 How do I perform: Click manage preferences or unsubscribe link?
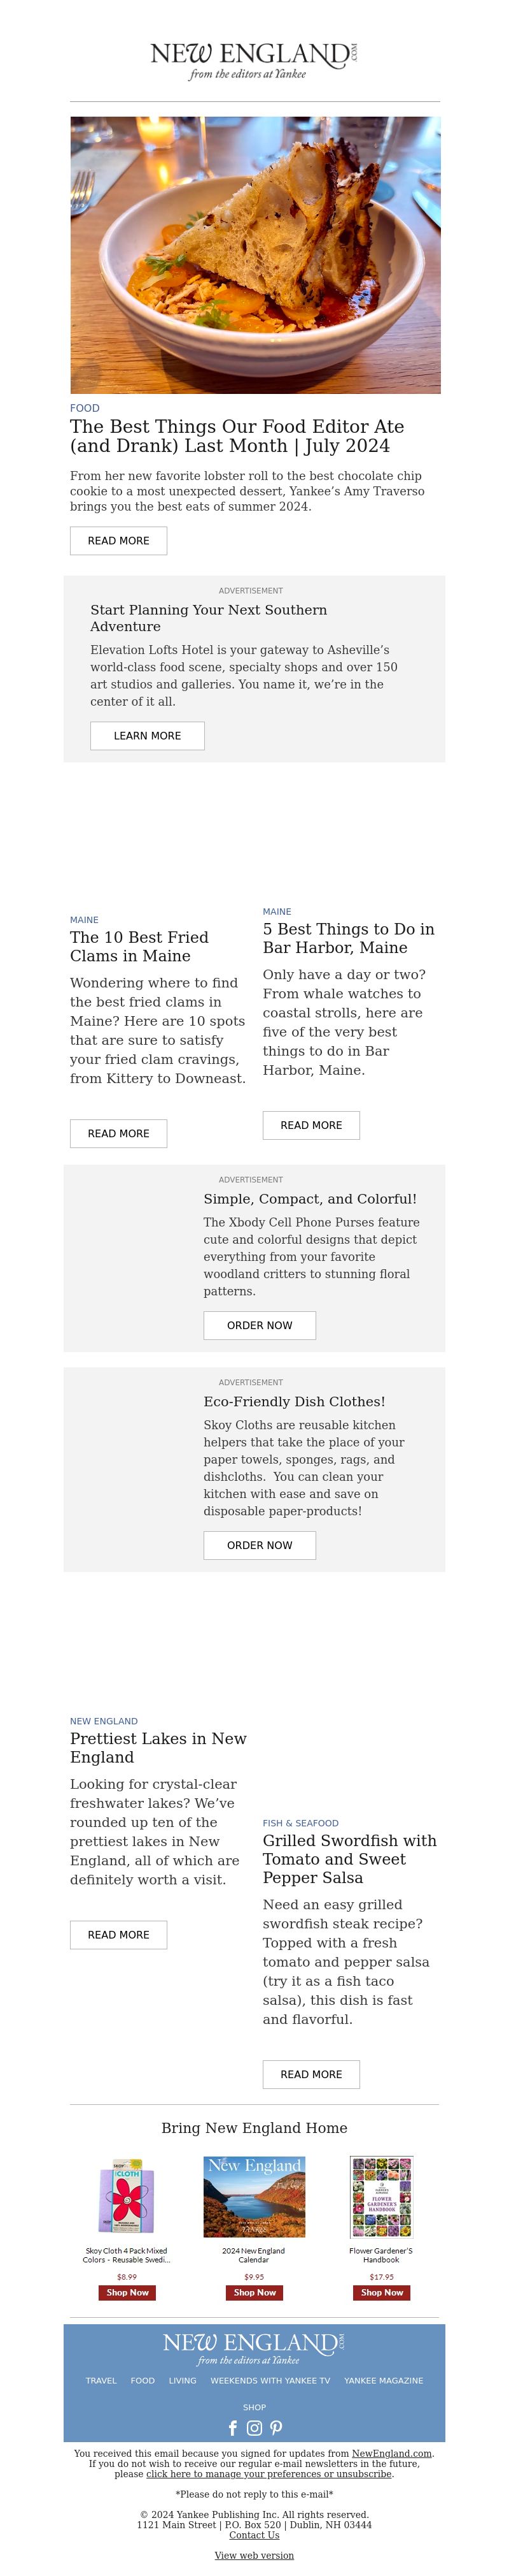coord(268,2474)
